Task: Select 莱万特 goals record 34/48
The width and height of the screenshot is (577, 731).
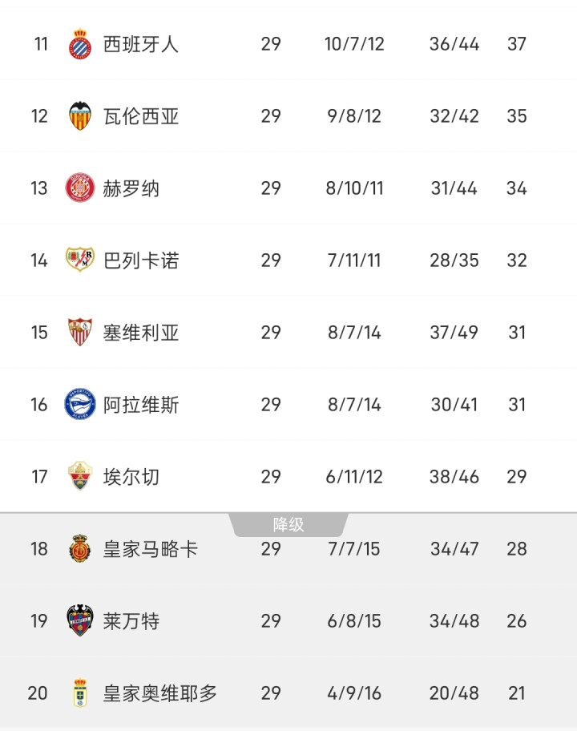Action: point(454,621)
